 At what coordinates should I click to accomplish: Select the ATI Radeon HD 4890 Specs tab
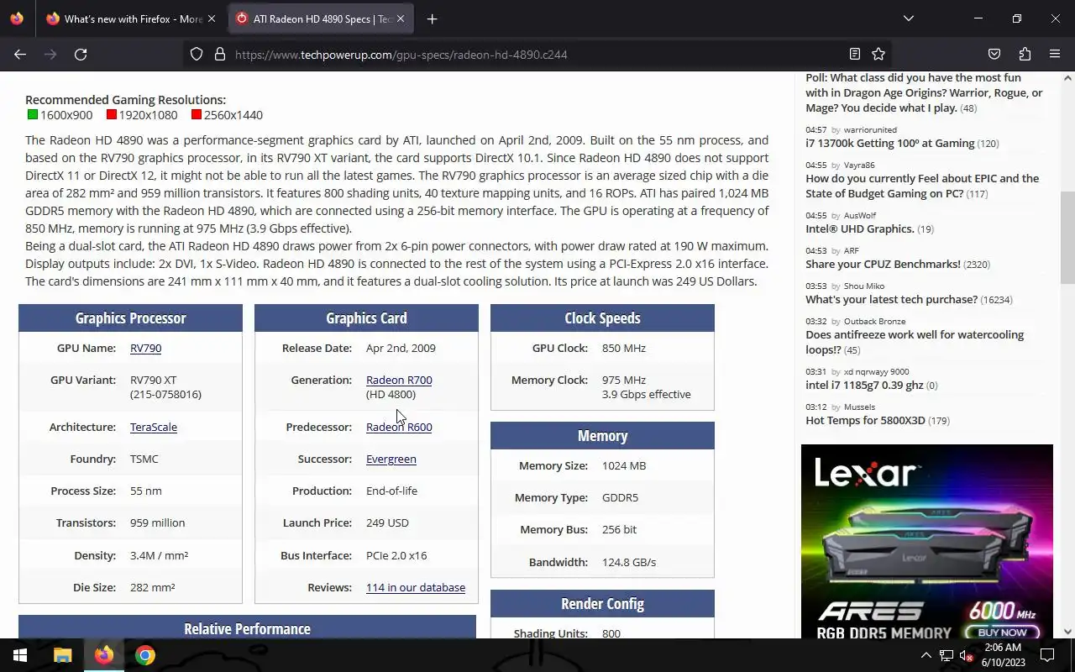point(321,18)
